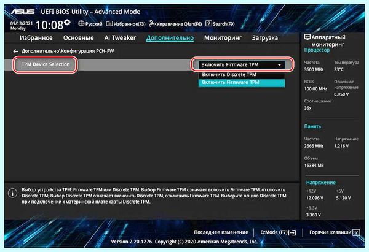Viewport: 369px width, 252px height.
Task: Click the breadcrumb Дополнительно\Конфигурация PCH-FW
Action: 68,51
